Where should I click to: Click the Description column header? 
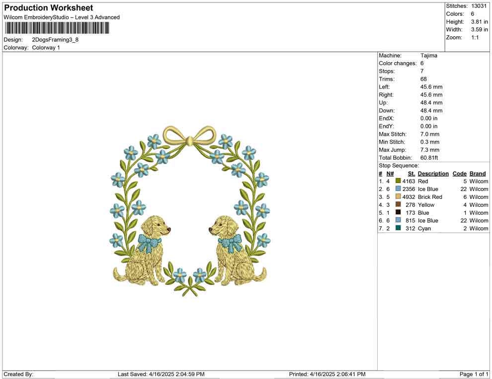433,173
